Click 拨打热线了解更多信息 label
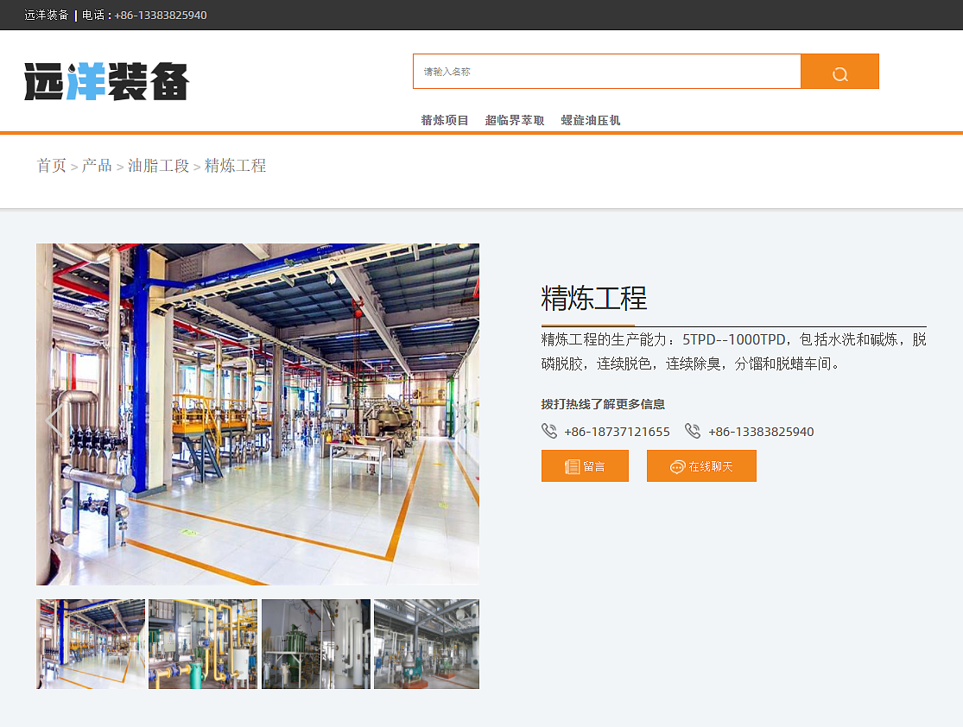963x727 pixels. 603,404
